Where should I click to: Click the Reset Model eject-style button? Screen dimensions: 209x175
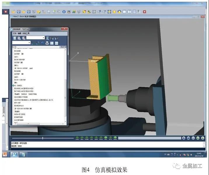pyautogui.click(x=184, y=138)
